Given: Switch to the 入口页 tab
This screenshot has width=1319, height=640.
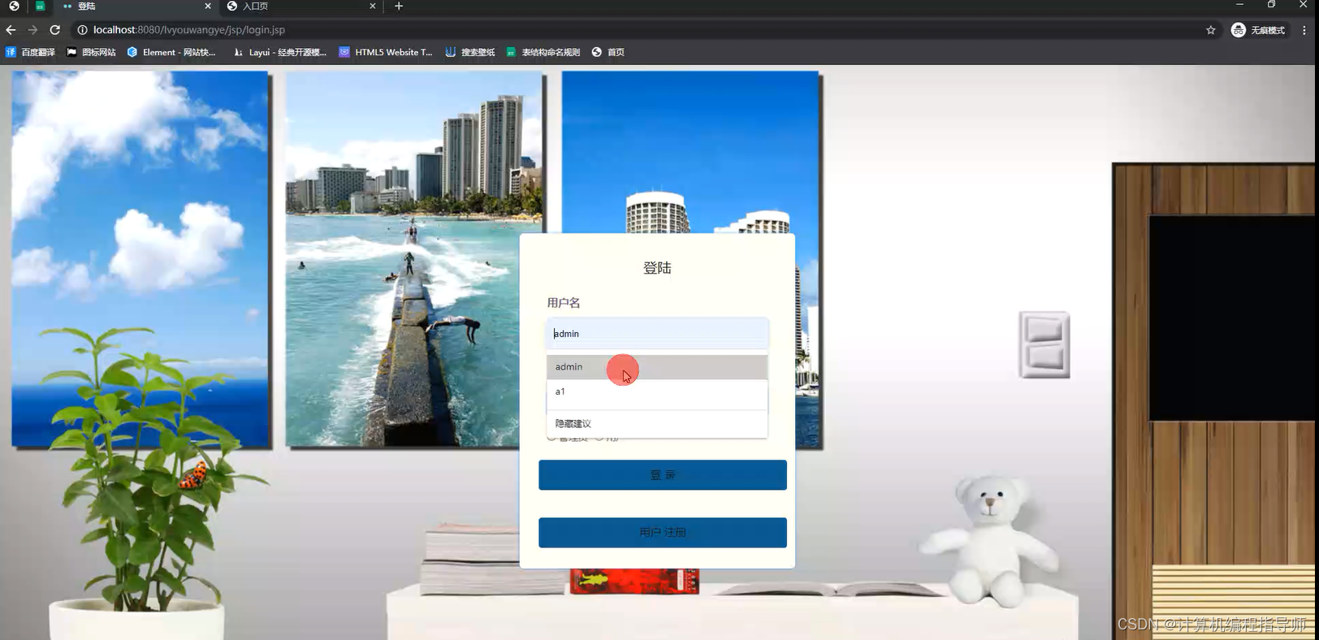Looking at the screenshot, I should pos(301,6).
